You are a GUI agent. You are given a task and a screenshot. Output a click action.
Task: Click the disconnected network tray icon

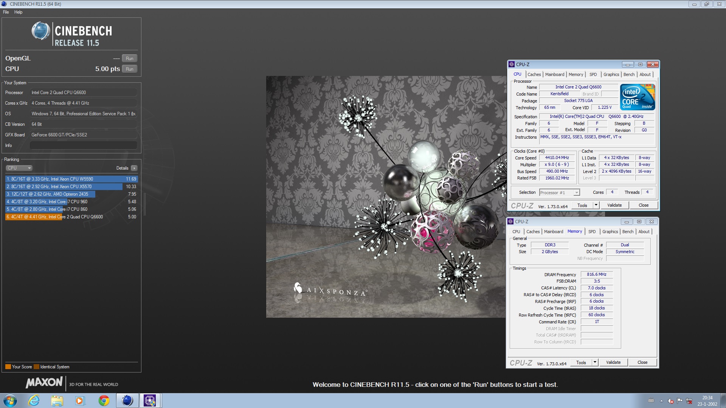[x=689, y=401]
